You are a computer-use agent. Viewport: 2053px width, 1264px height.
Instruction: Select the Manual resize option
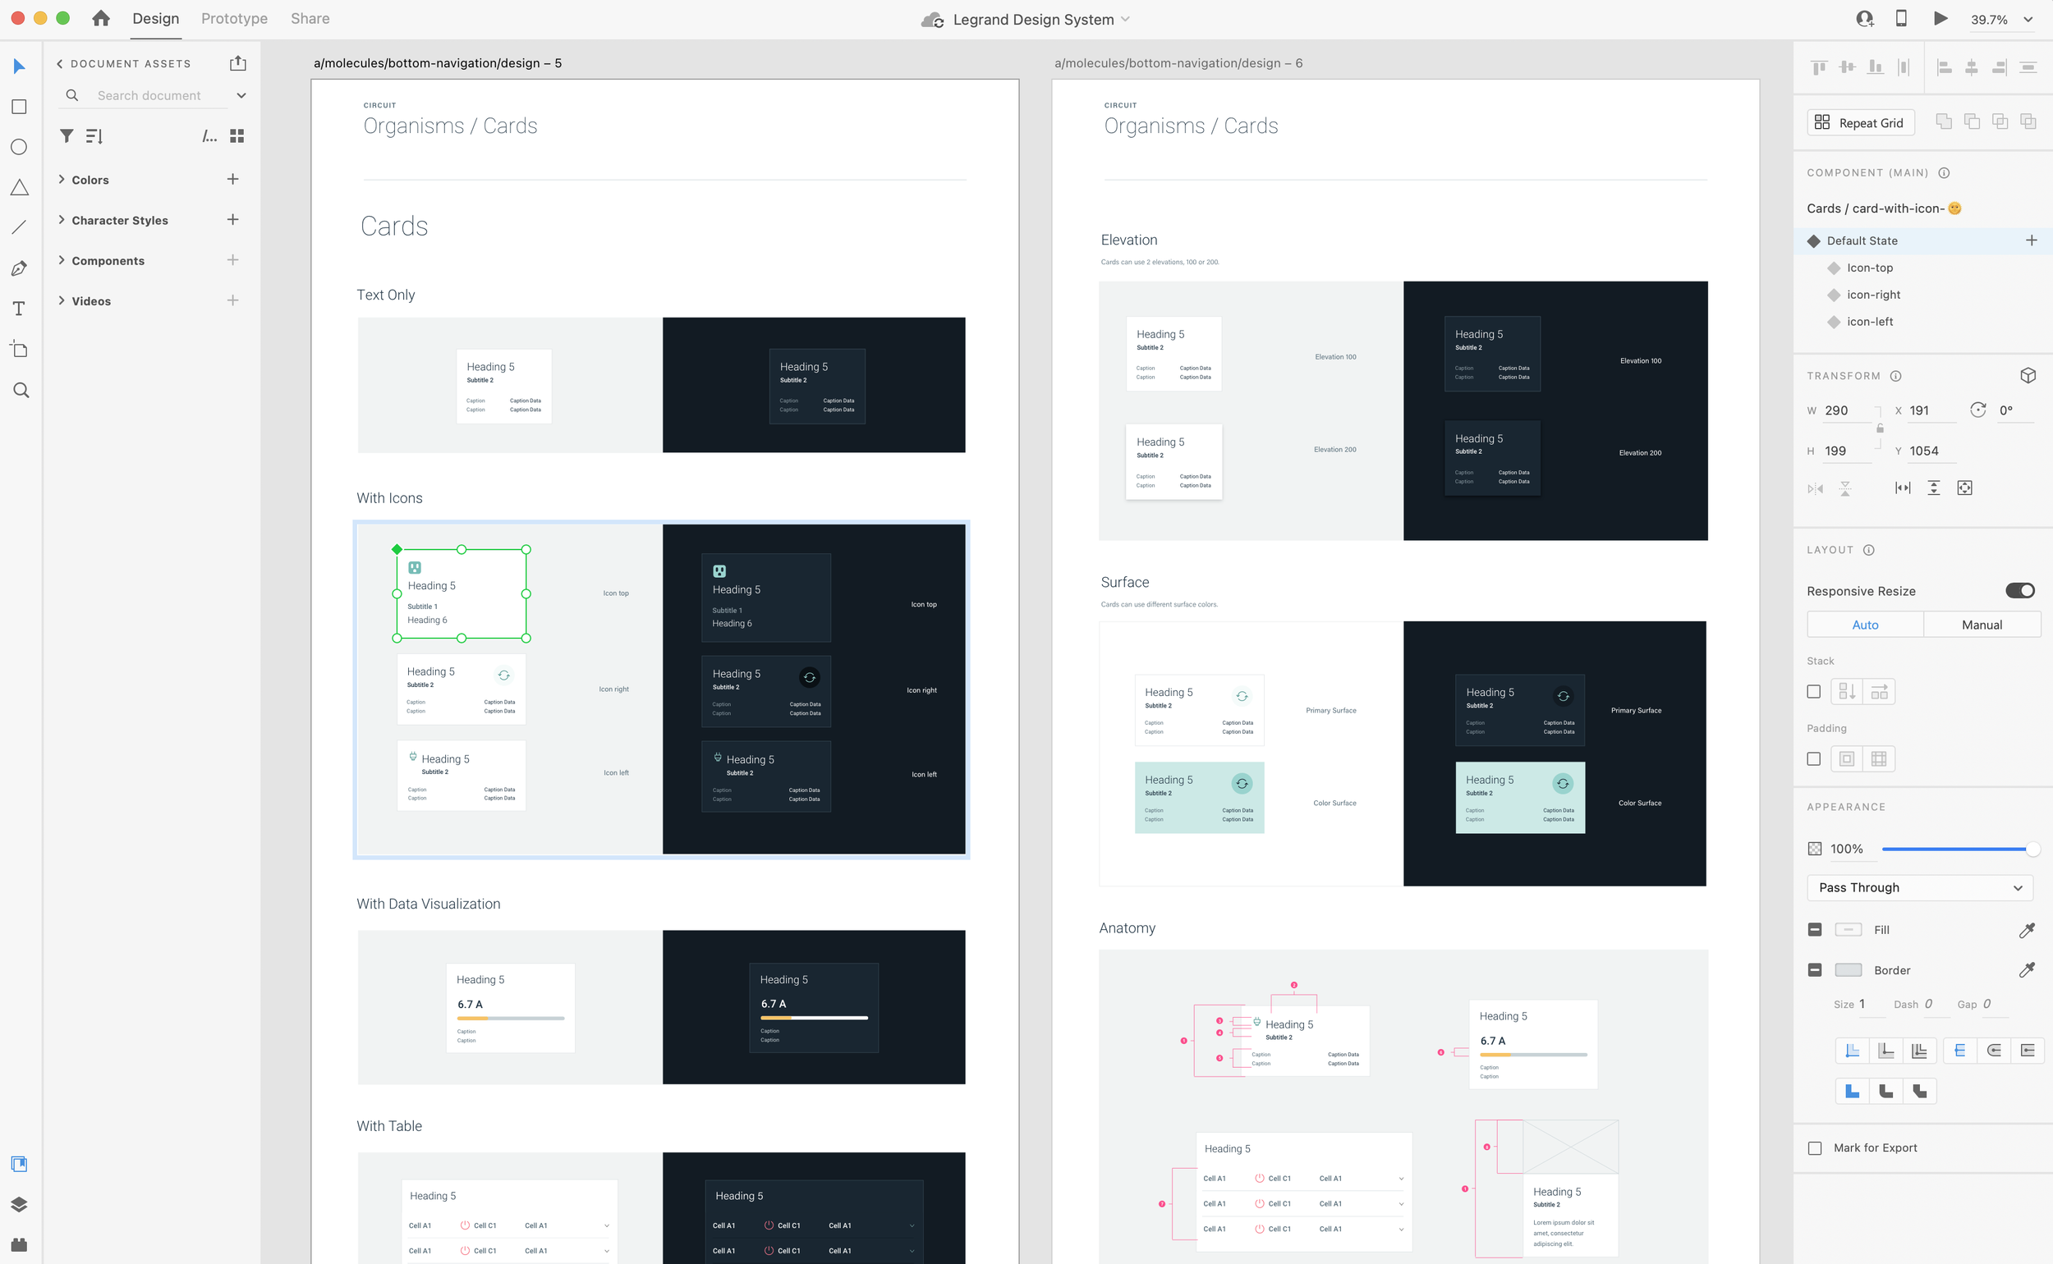1981,625
